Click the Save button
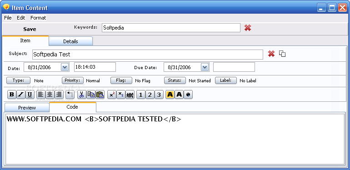350x170 pixels. click(30, 29)
